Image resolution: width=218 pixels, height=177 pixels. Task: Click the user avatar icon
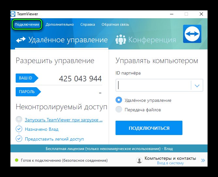point(139,160)
